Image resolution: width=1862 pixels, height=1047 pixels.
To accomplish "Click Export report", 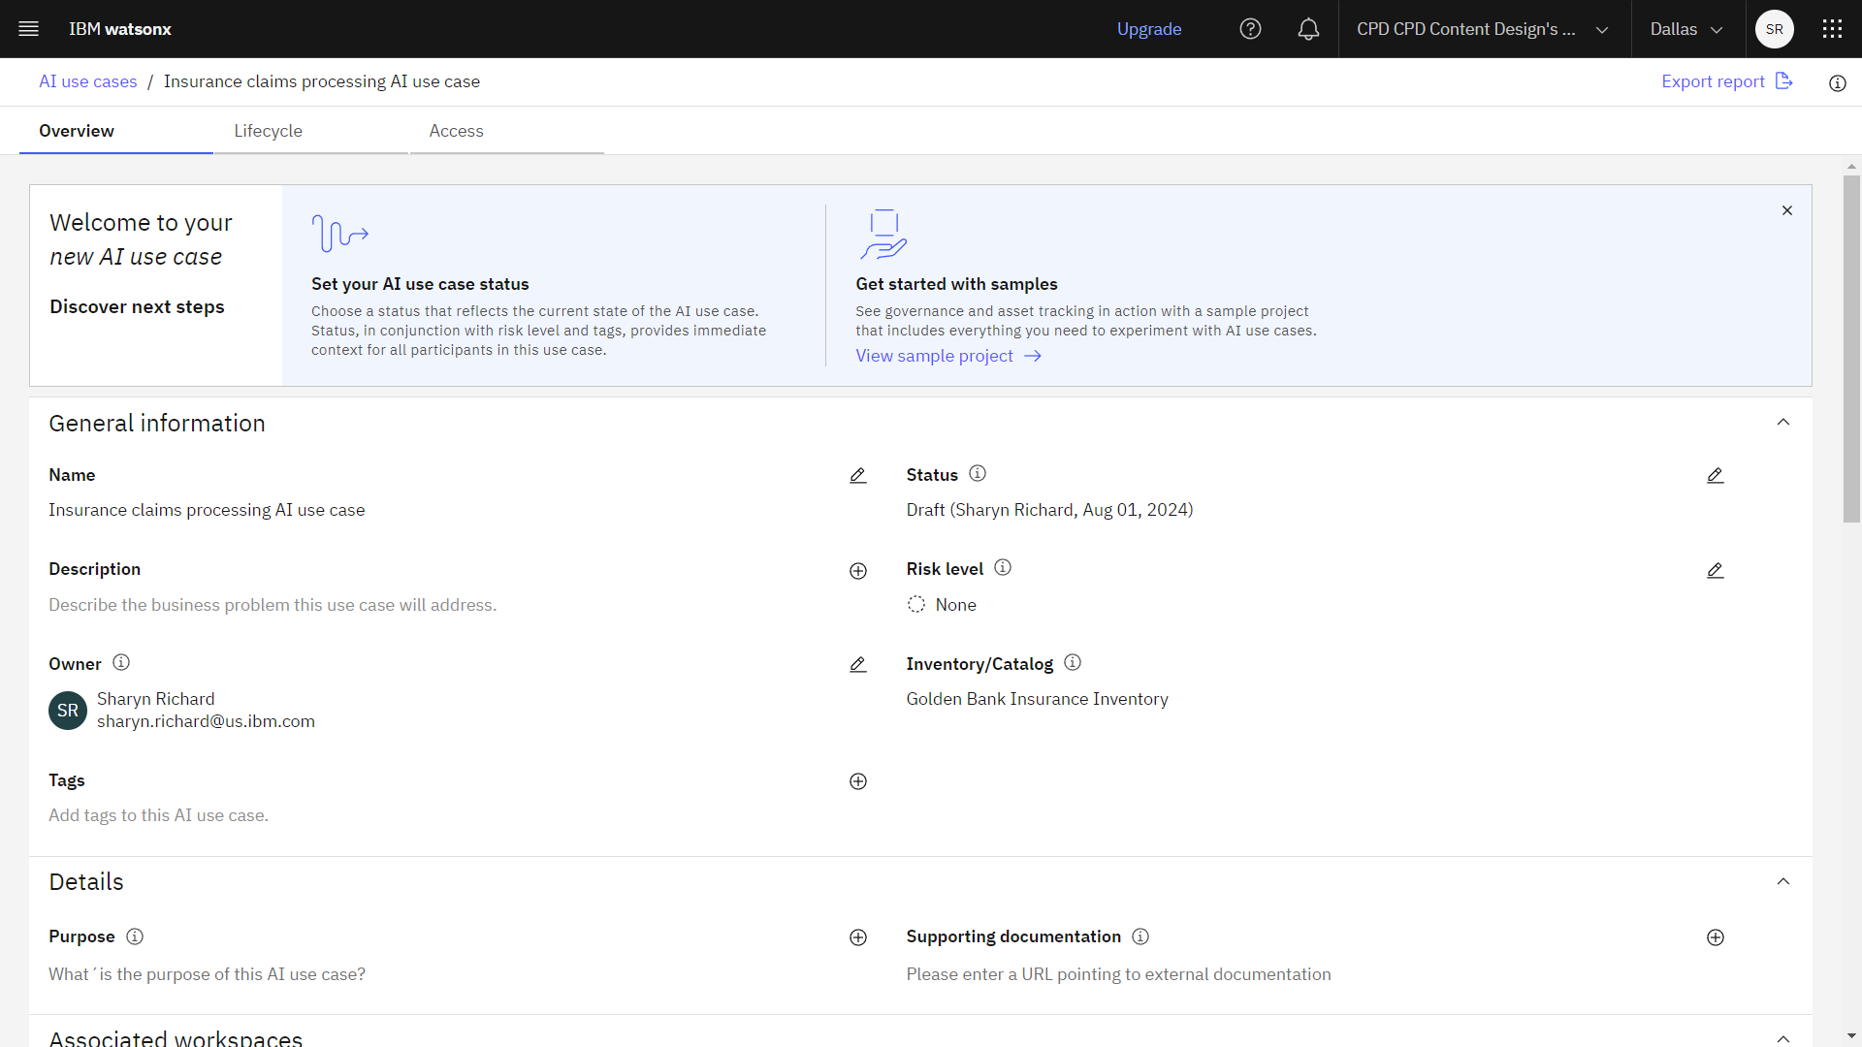I will point(1727,81).
